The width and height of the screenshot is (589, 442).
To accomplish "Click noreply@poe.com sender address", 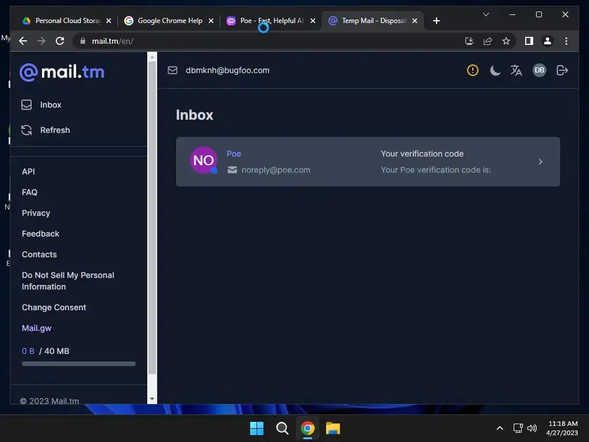I will (x=276, y=170).
